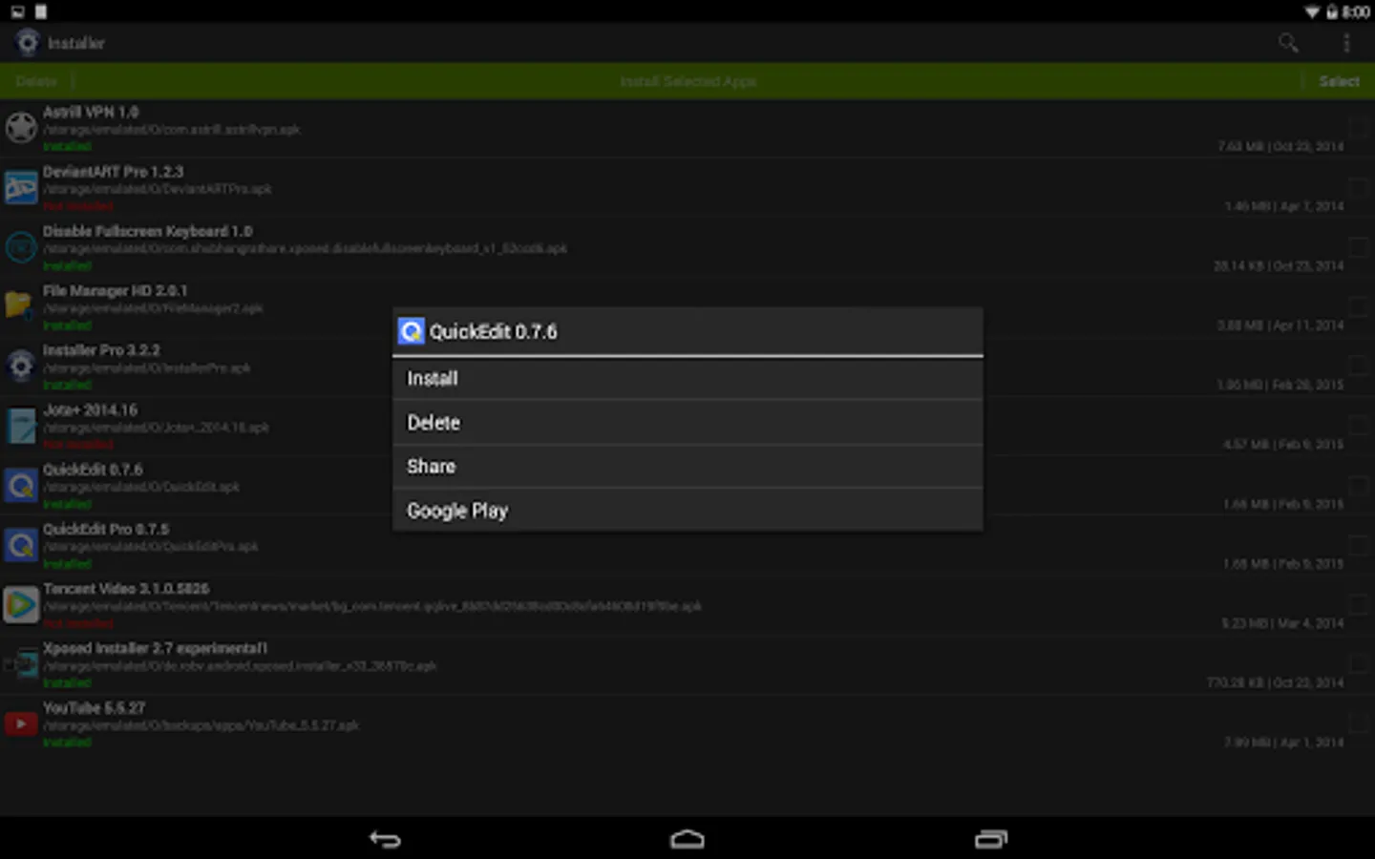Select the File Manager HD 2.0.1 entry

[687, 306]
